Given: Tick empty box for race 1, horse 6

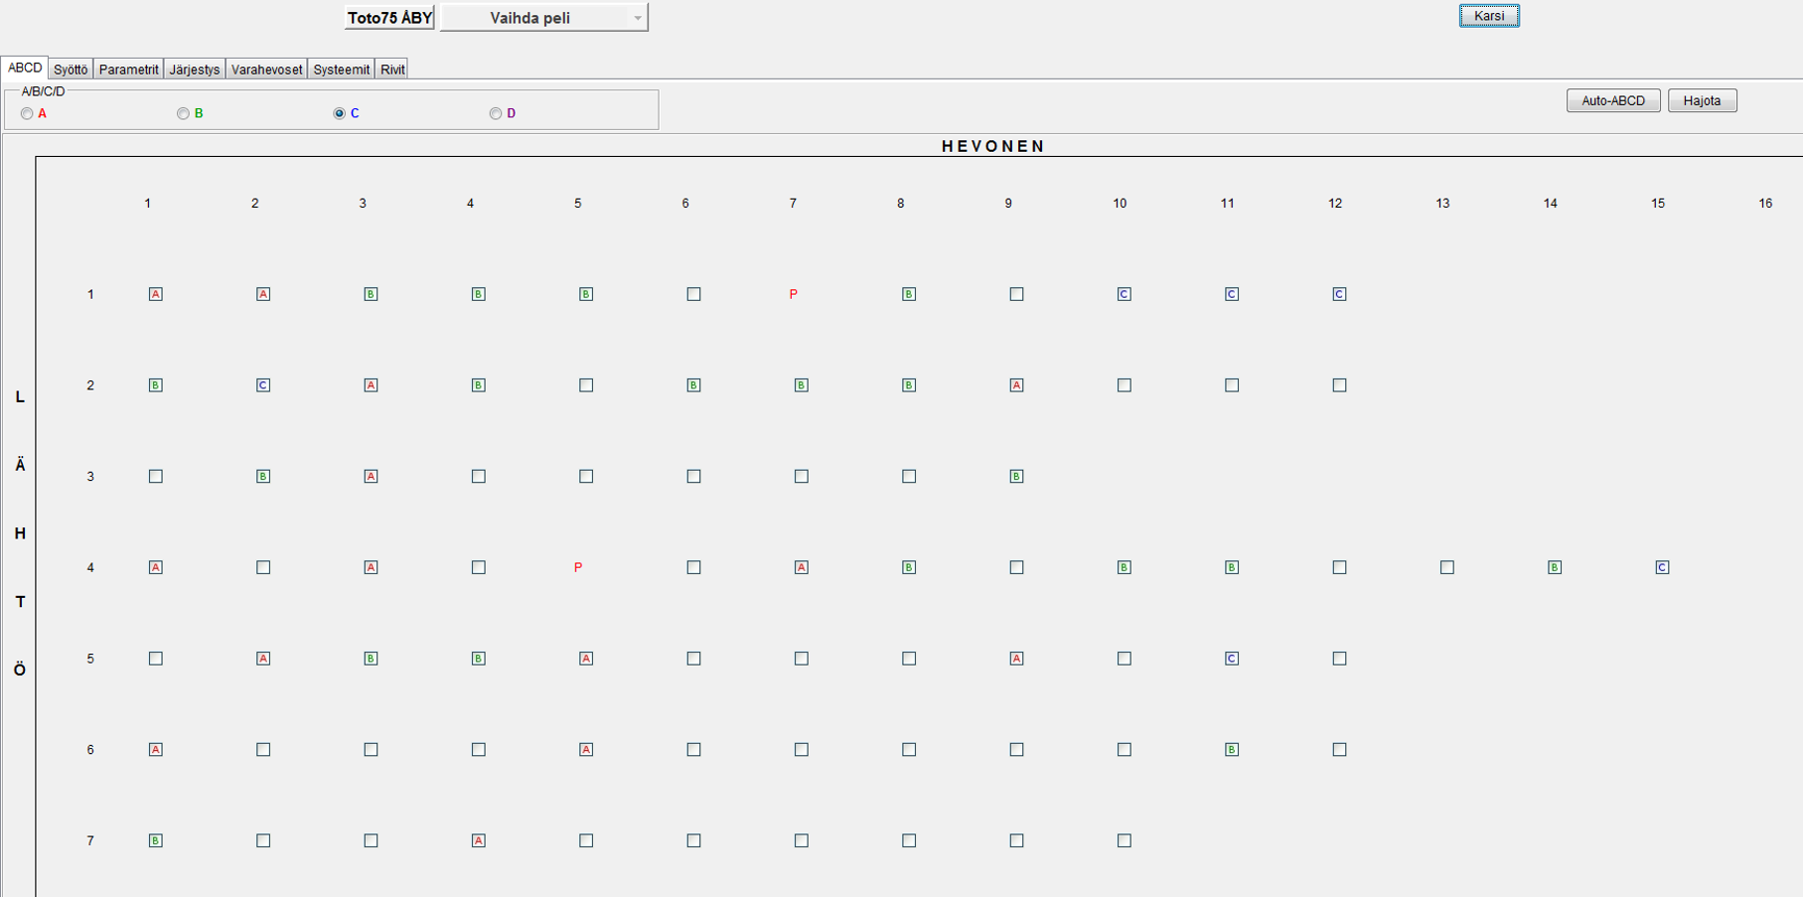Looking at the screenshot, I should tap(693, 294).
